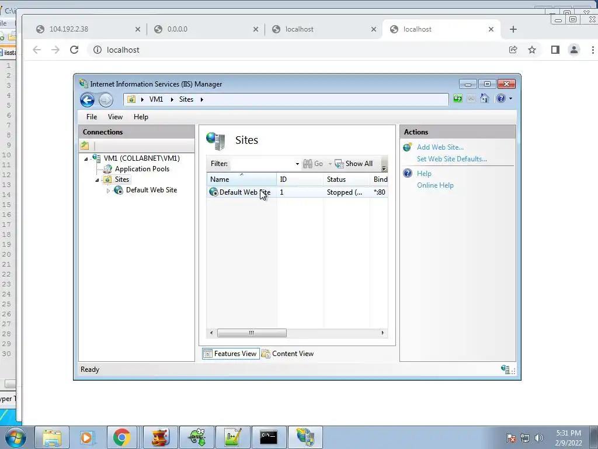The image size is (598, 449).
Task: Expand the help icon dropdown arrow in IIS toolbar
Action: click(x=510, y=98)
